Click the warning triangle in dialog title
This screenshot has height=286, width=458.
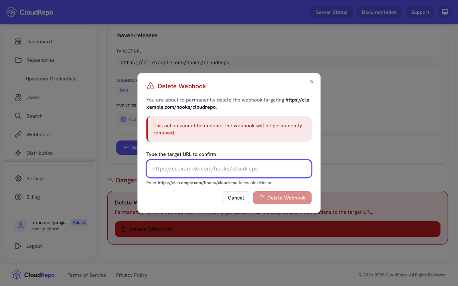(x=151, y=86)
